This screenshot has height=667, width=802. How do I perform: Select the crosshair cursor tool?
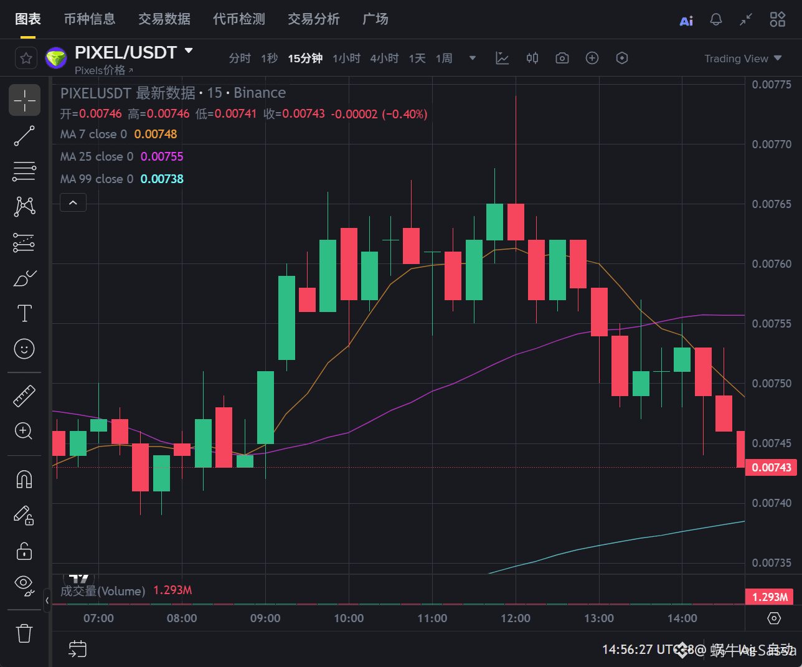tap(24, 100)
